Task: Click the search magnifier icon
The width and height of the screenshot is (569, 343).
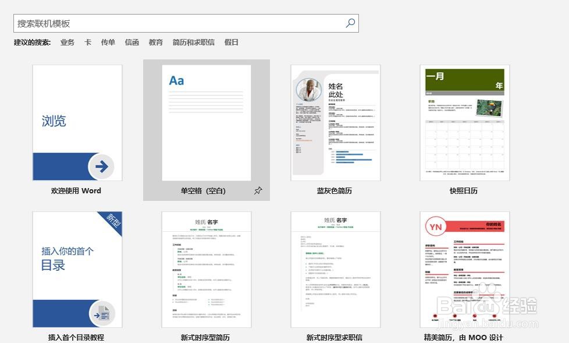Action: (350, 23)
